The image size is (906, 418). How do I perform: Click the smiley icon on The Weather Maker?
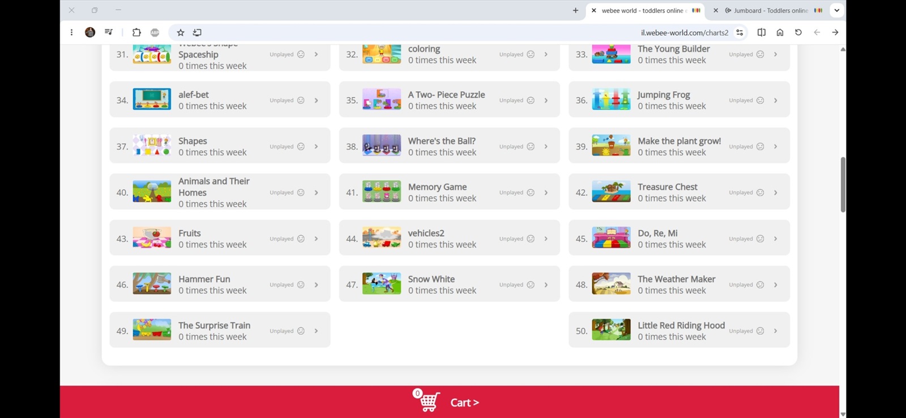(760, 285)
